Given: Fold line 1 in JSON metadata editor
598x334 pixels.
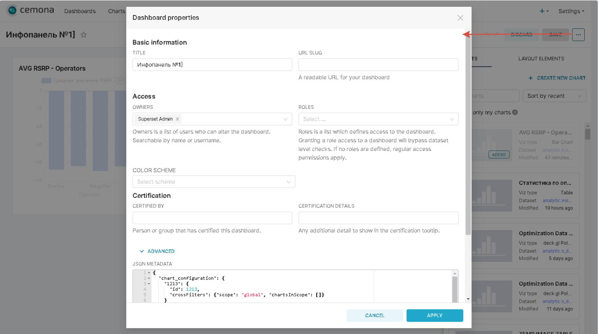Looking at the screenshot, I should (149, 273).
